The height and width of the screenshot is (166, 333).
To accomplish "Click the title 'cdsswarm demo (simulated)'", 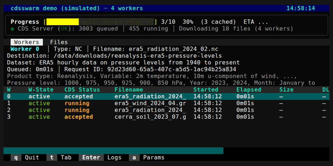I will pyautogui.click(x=55, y=8).
